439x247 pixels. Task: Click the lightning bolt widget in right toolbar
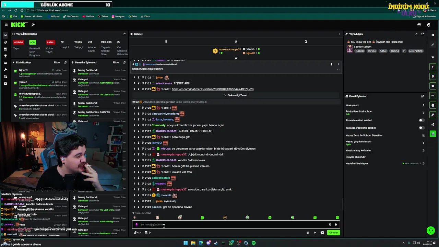point(433,67)
